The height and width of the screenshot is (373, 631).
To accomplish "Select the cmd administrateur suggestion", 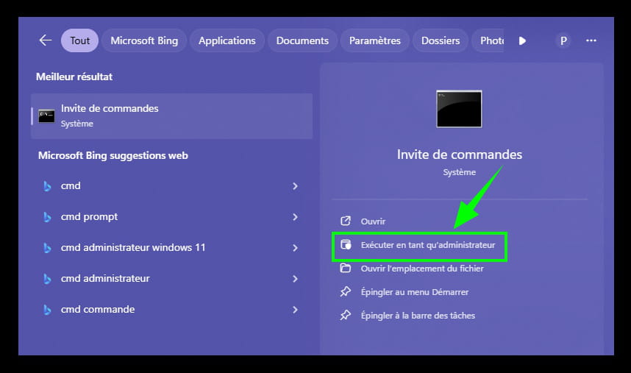I will point(172,278).
